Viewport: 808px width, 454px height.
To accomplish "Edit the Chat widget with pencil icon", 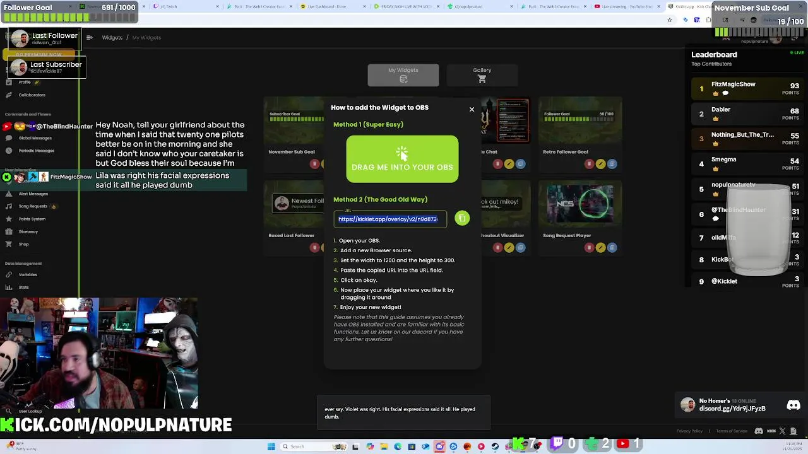I will (509, 164).
